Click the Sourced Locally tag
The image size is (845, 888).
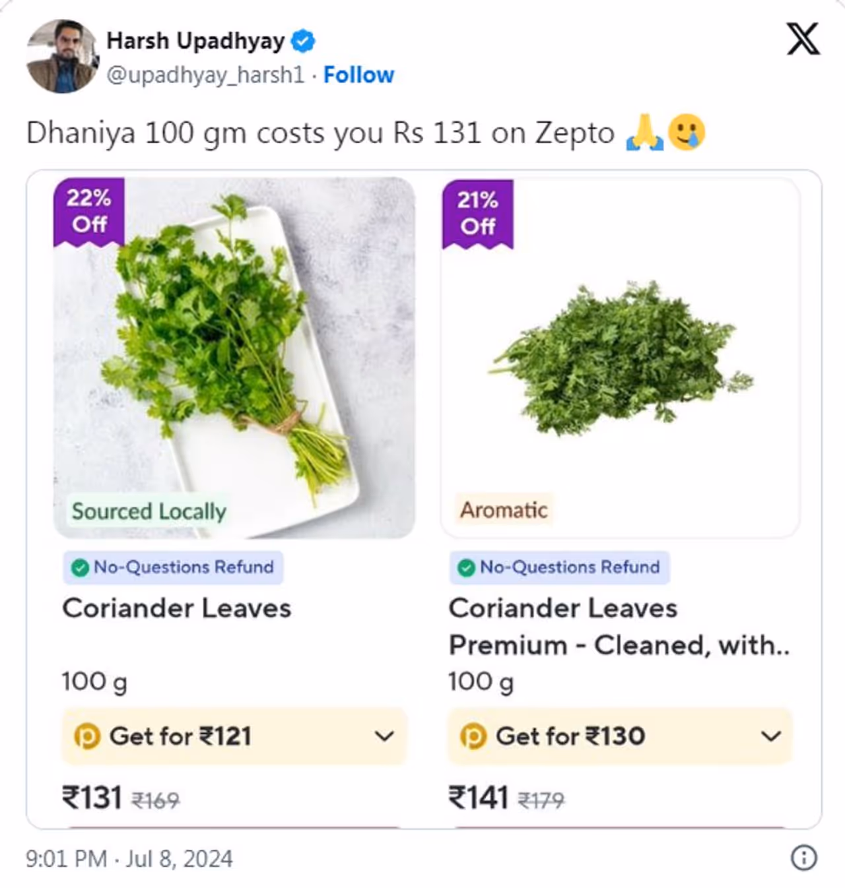pos(149,511)
